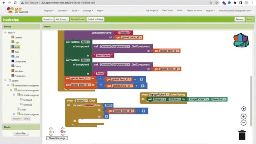The width and height of the screenshot is (256, 144).
Task: Open the Projects menu
Action: coord(48,11)
